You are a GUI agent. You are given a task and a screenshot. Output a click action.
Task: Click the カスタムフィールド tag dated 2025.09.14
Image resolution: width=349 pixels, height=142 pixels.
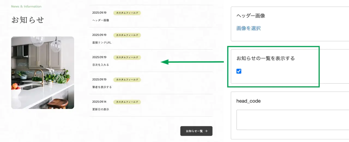pos(127,102)
